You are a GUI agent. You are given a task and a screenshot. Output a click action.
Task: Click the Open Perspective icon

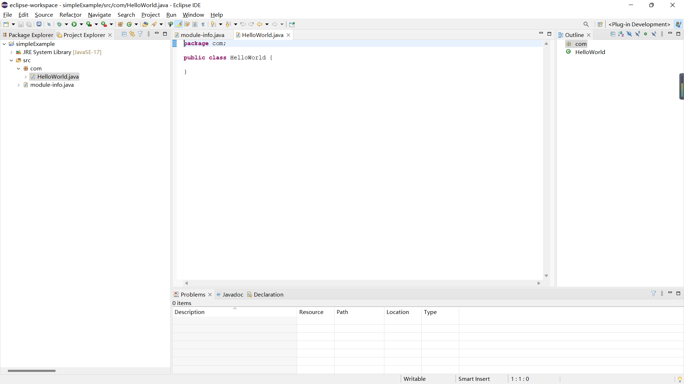pos(600,24)
